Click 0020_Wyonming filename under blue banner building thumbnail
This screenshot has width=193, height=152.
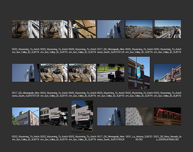(139, 94)
